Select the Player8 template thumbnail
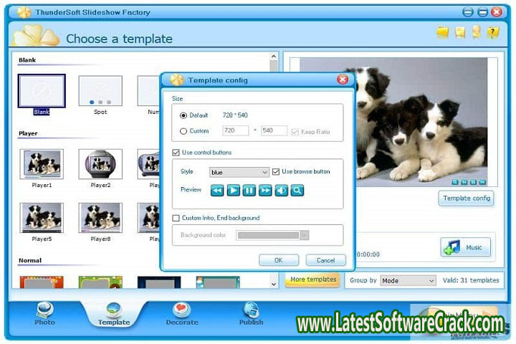This screenshot has width=516, height=344. pos(100,218)
